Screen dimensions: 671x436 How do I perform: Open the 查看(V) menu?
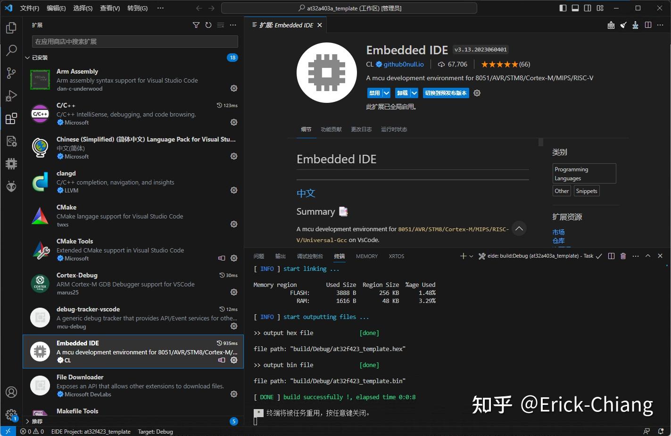click(x=109, y=8)
